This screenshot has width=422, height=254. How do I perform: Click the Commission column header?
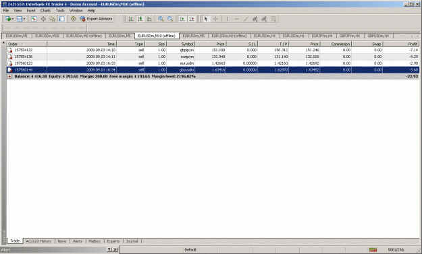click(x=336, y=44)
